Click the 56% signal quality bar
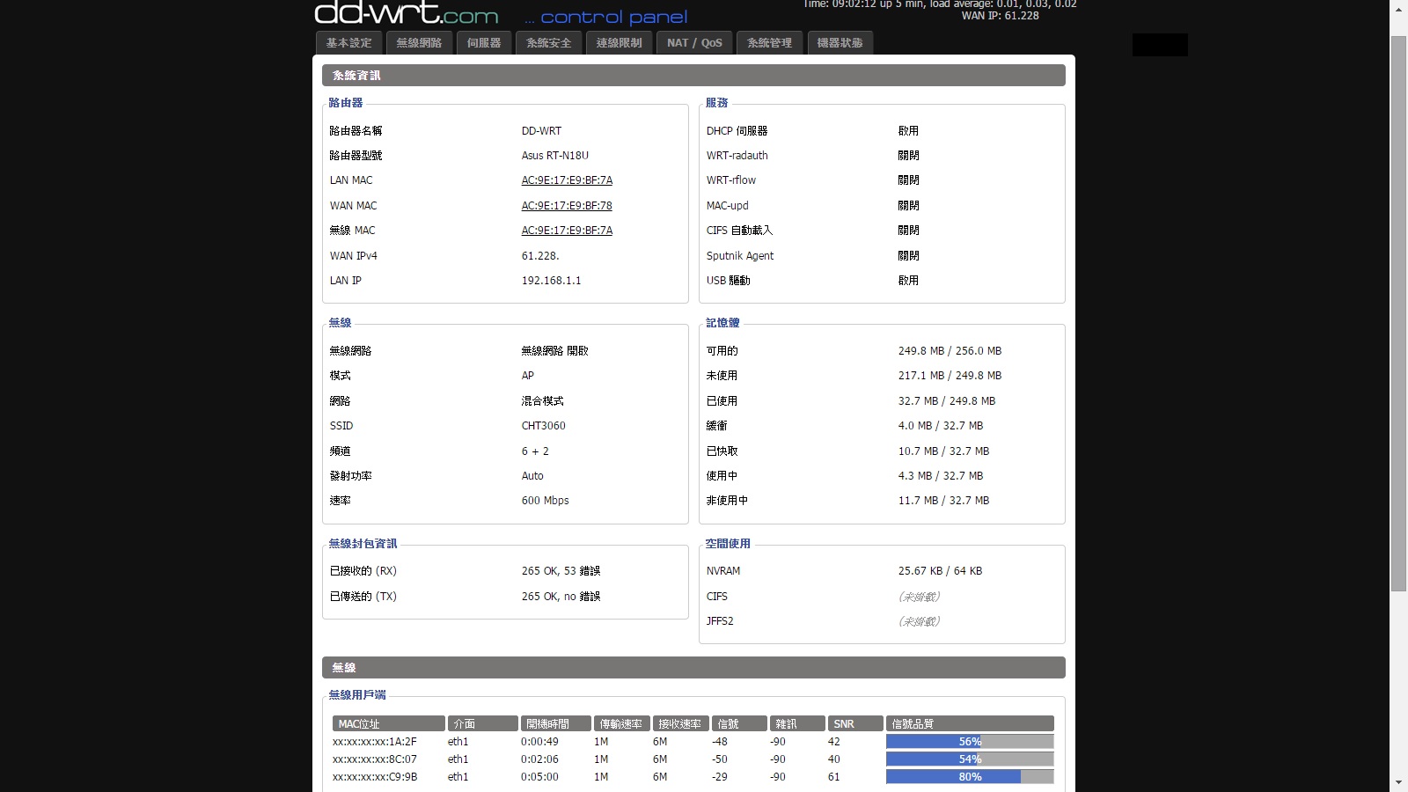 click(x=970, y=742)
